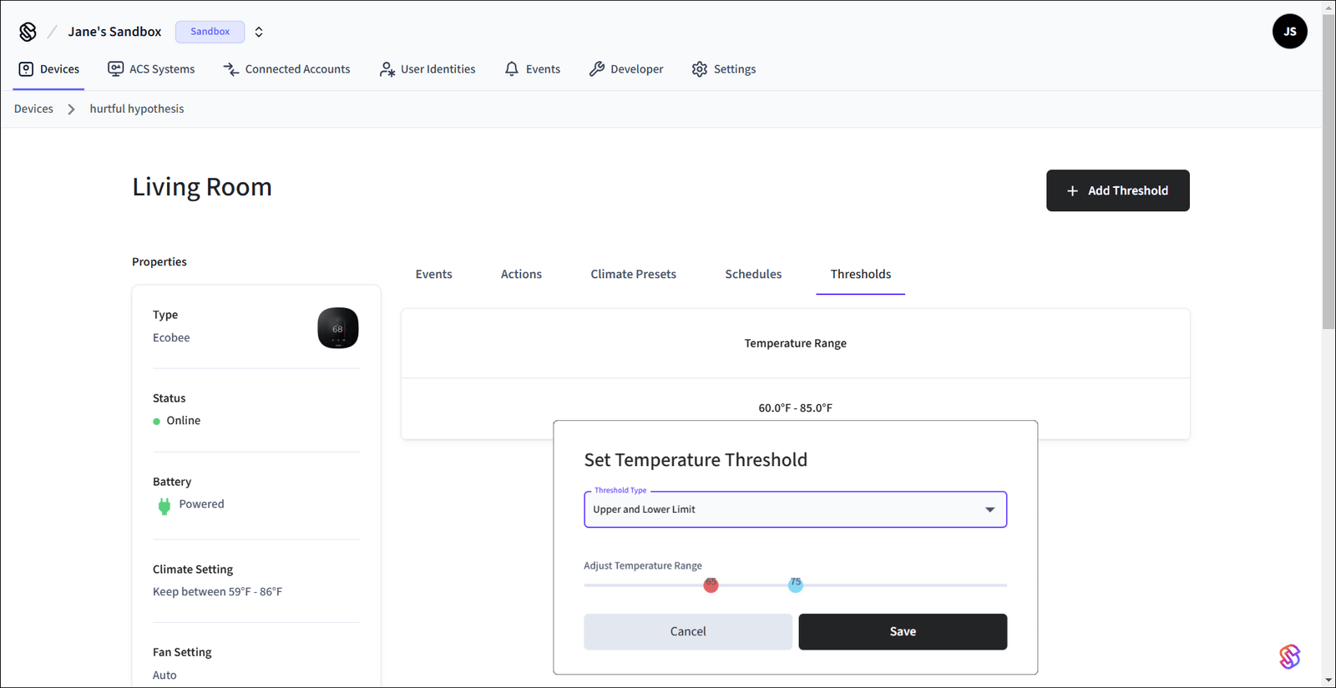Click the Seam logo icon
This screenshot has width=1336, height=688.
click(x=28, y=32)
